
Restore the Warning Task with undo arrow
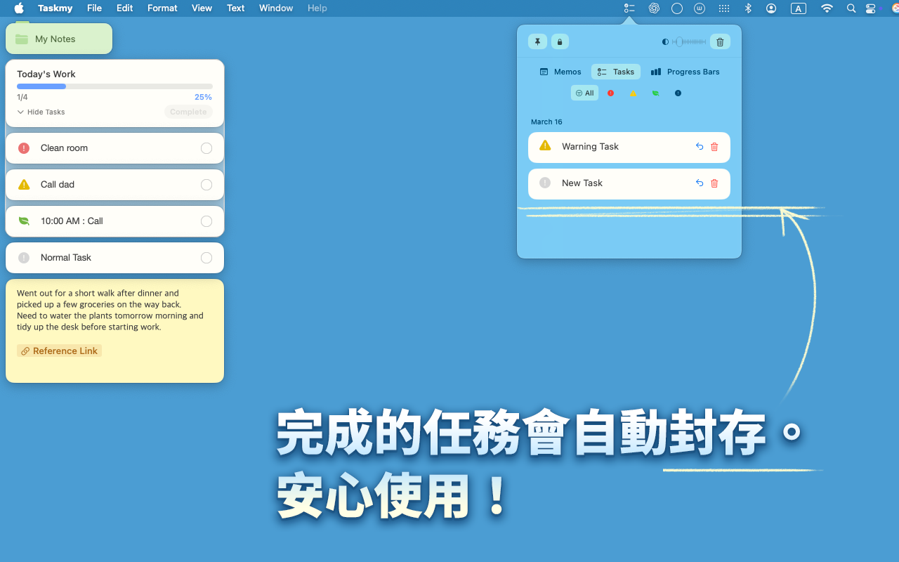pos(700,147)
